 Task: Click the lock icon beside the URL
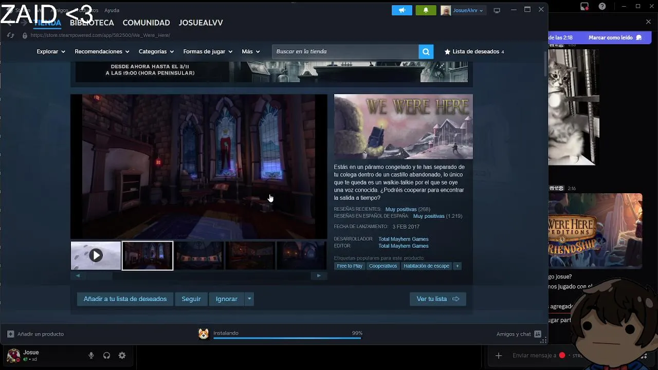coord(25,35)
